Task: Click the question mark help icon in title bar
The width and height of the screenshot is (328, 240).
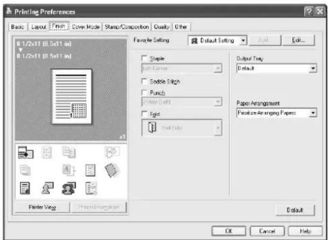Action: pyautogui.click(x=308, y=12)
